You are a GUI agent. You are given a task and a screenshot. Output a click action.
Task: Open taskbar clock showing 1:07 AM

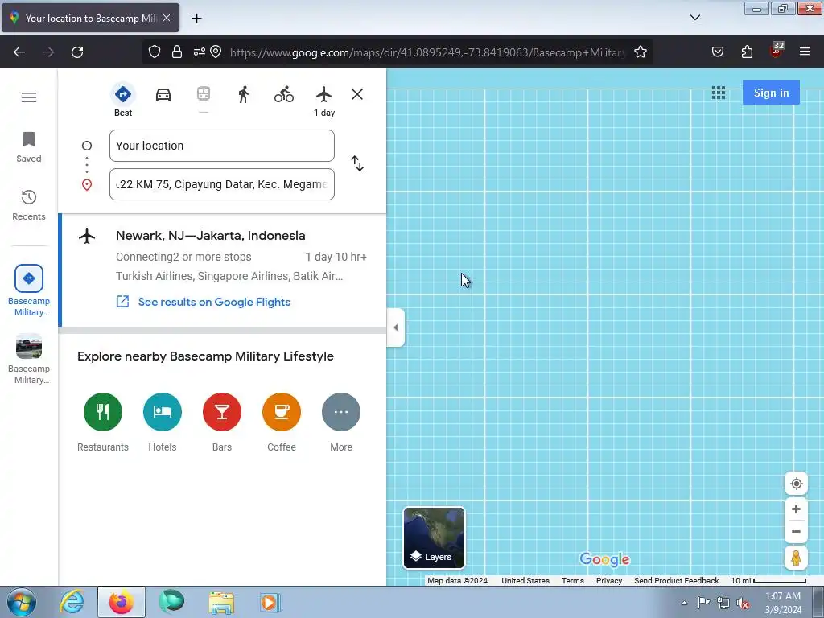(783, 603)
